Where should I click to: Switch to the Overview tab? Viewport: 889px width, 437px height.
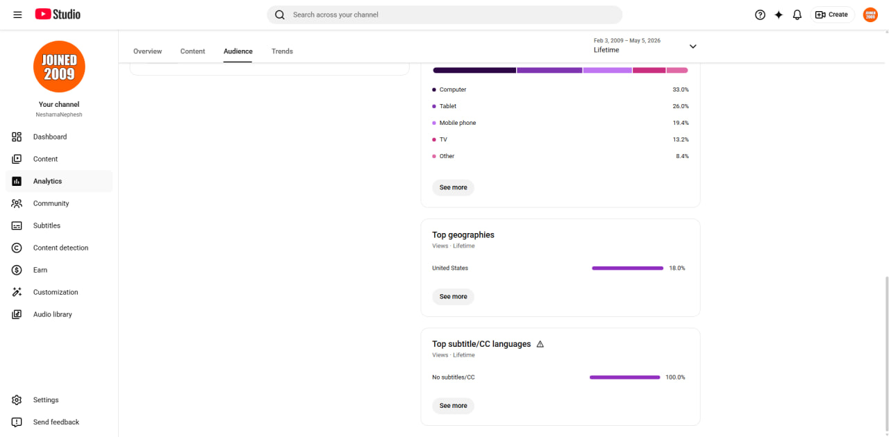(147, 51)
